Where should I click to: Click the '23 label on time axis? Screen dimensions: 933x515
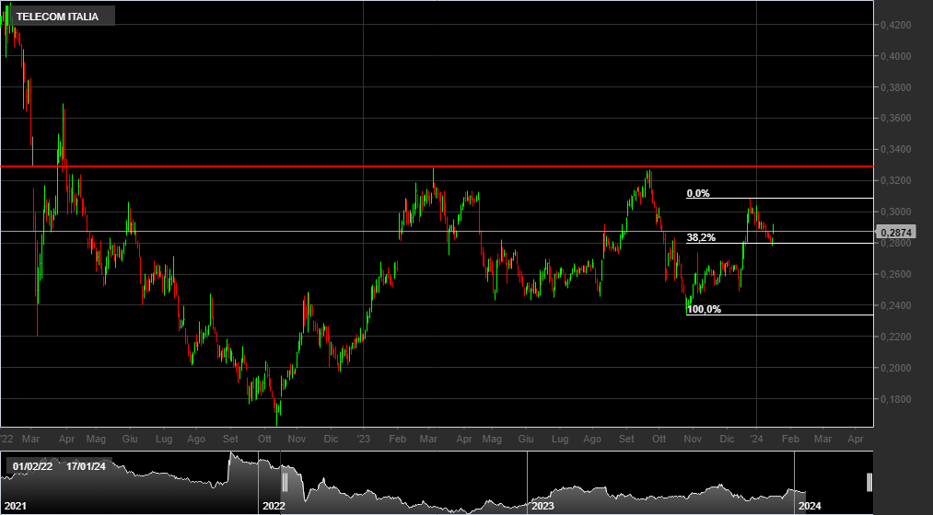(363, 440)
